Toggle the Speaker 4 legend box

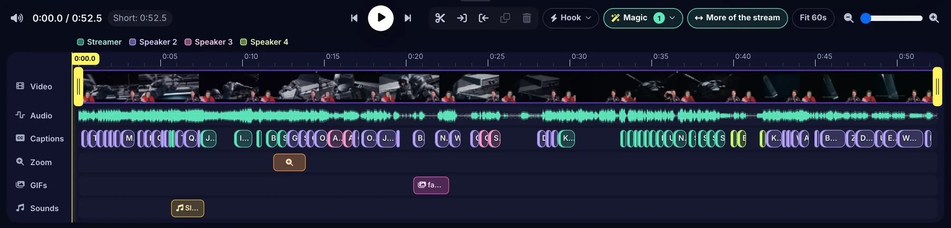[x=243, y=42]
